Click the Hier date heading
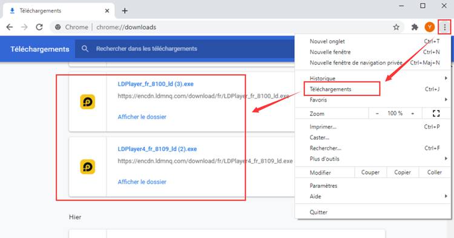454x238 pixels. [x=75, y=217]
